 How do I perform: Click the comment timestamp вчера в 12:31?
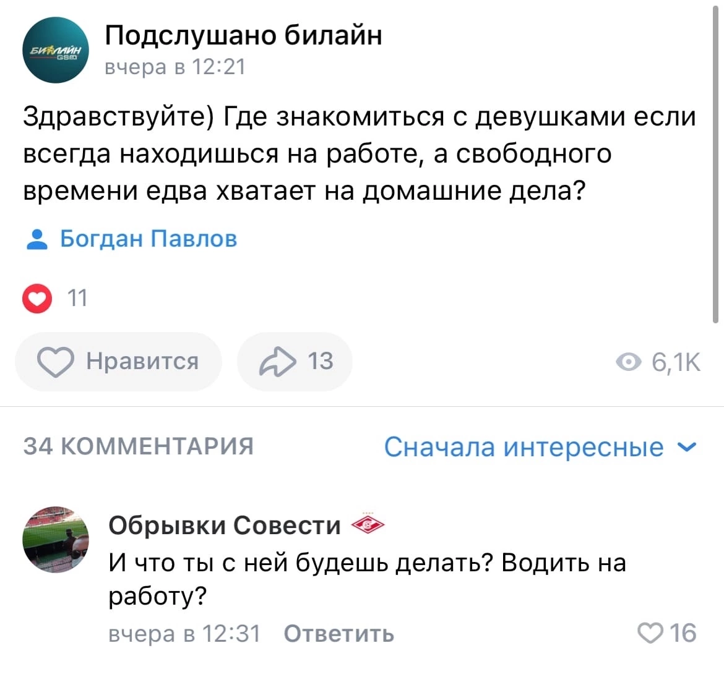pyautogui.click(x=184, y=634)
